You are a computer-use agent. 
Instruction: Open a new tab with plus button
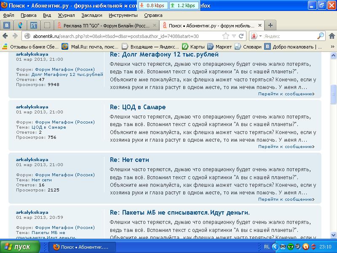pos(270,25)
